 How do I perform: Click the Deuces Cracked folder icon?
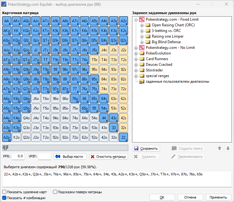click(x=142, y=65)
